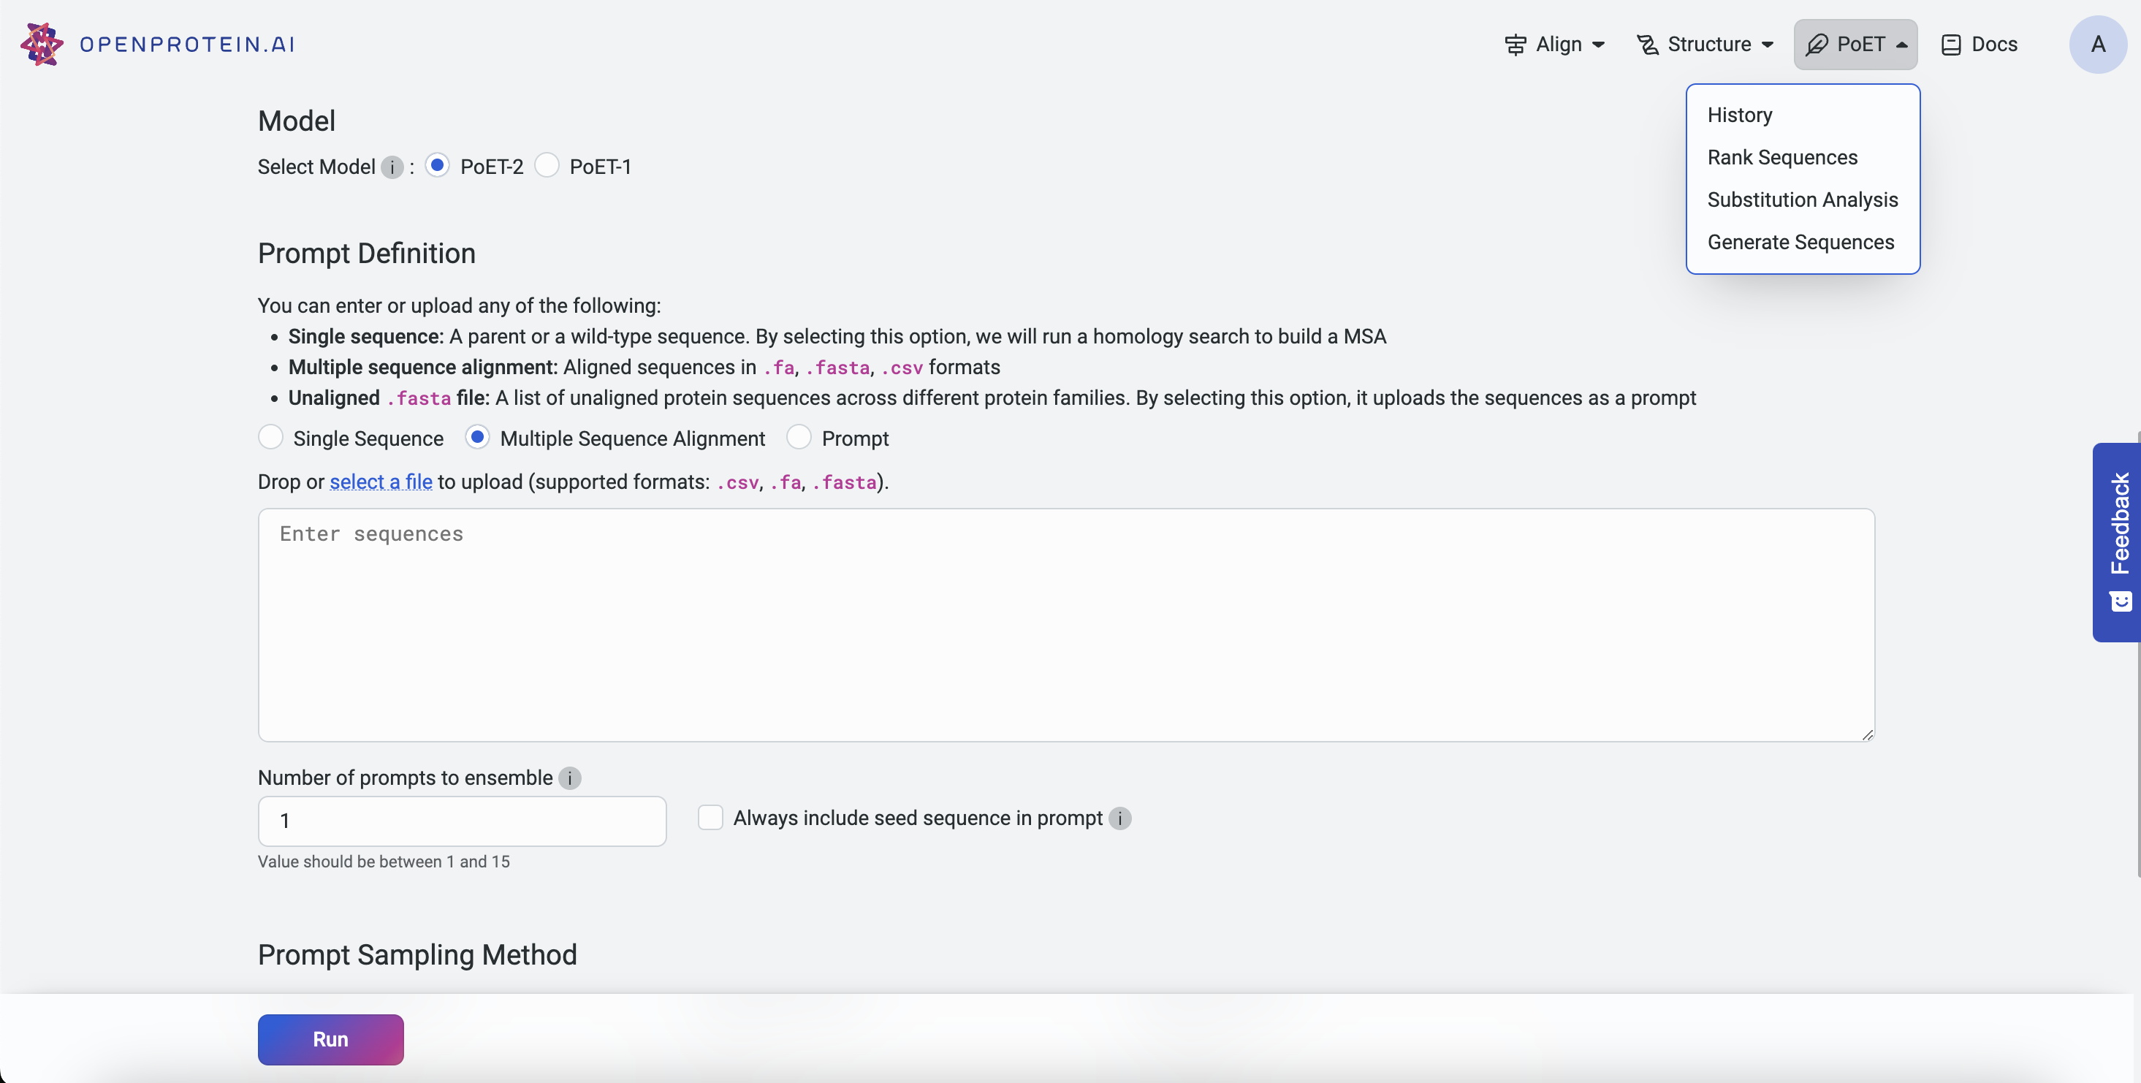Select the Single Sequence radio button

(270, 439)
